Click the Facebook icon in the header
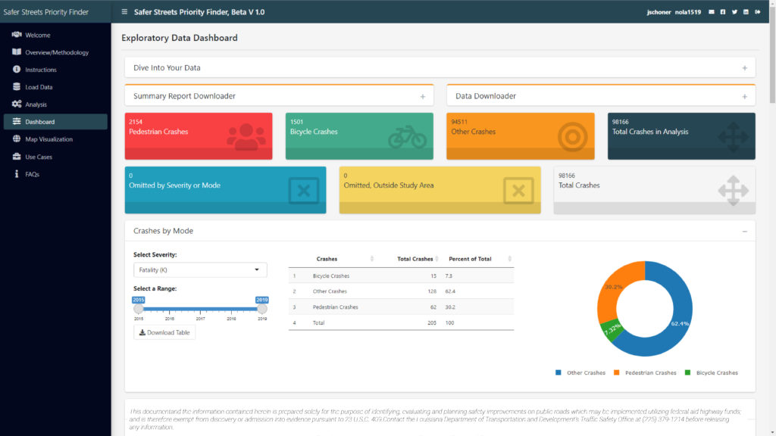Screen dimensions: 776x436 point(723,12)
